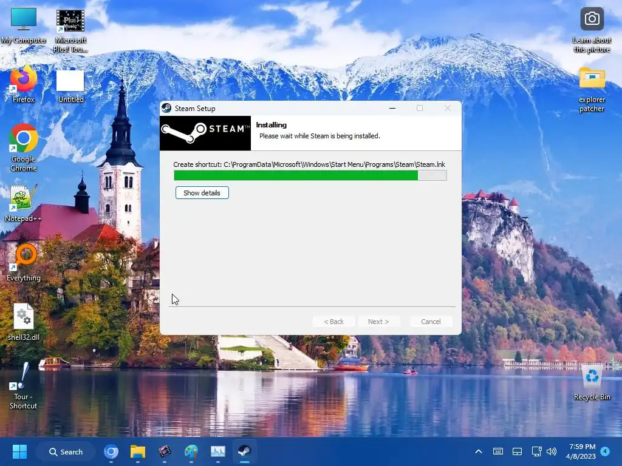Screen dimensions: 622x466
Task: Open Microsoft Plus! Tour desktop shortcut
Action: [x=70, y=30]
